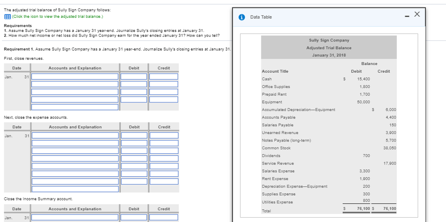Click 'Requirements' bold heading
The height and width of the screenshot is (222, 446).
(x=18, y=26)
